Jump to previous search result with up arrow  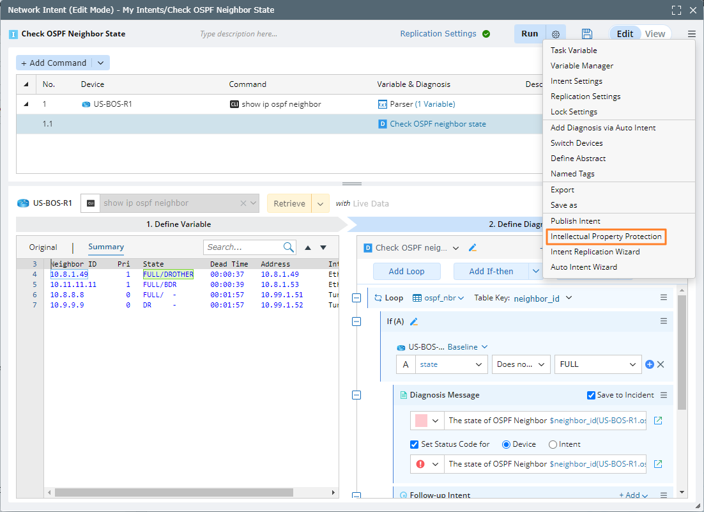[x=308, y=247]
